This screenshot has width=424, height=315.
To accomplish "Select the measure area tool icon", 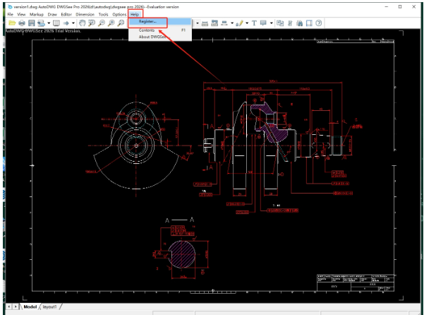I will [214, 23].
